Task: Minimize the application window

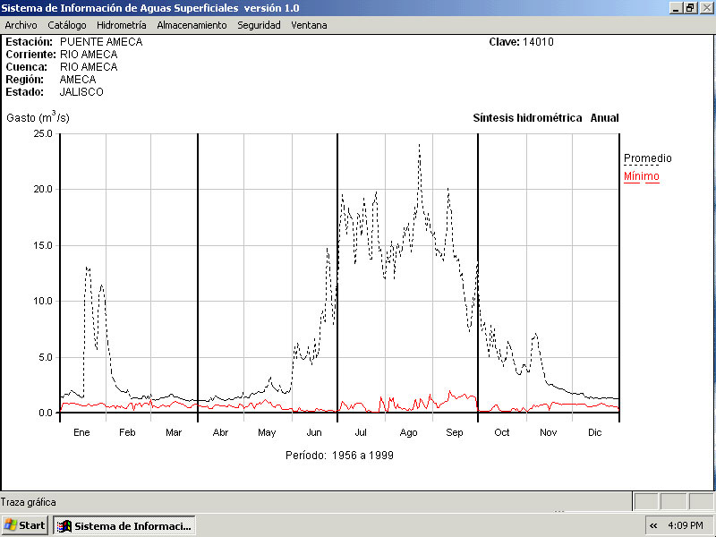Action: [x=676, y=7]
